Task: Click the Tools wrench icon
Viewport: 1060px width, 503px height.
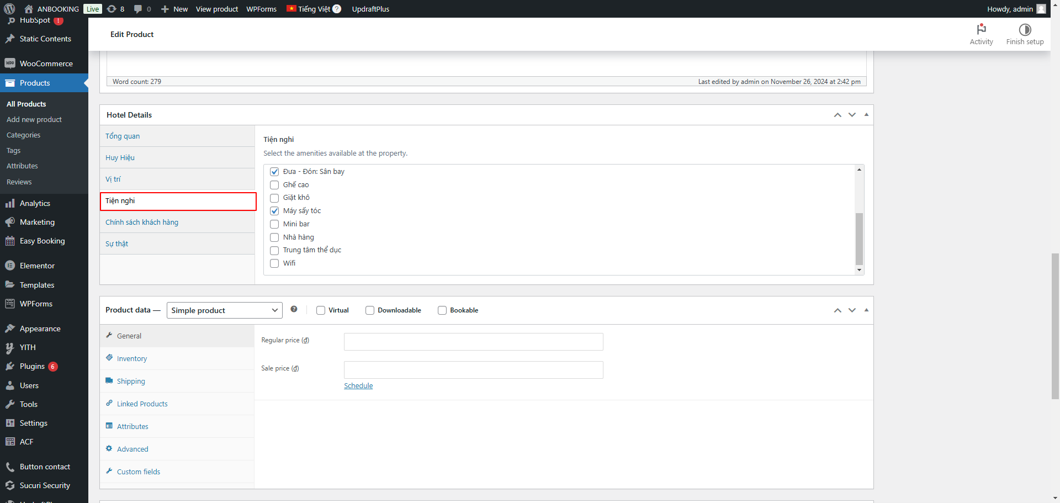Action: (10, 404)
